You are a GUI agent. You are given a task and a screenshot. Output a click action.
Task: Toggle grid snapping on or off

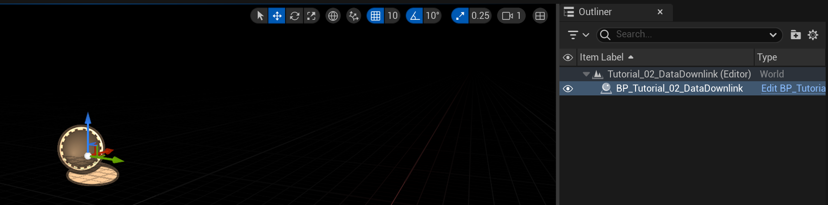pos(375,16)
